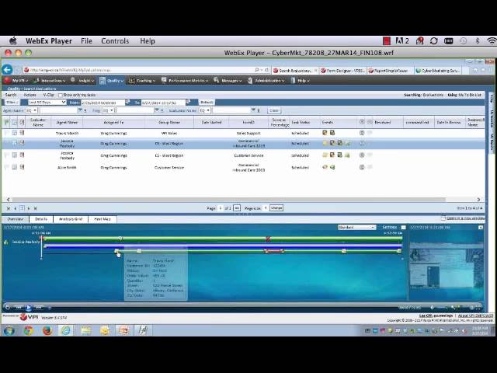Switch to the Analysis Grid tab
The width and height of the screenshot is (497, 373).
[x=71, y=219]
